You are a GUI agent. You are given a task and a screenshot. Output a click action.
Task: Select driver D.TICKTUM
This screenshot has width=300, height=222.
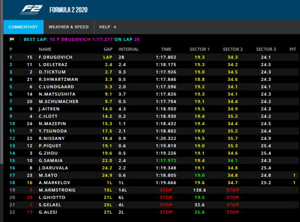pyautogui.click(x=52, y=72)
